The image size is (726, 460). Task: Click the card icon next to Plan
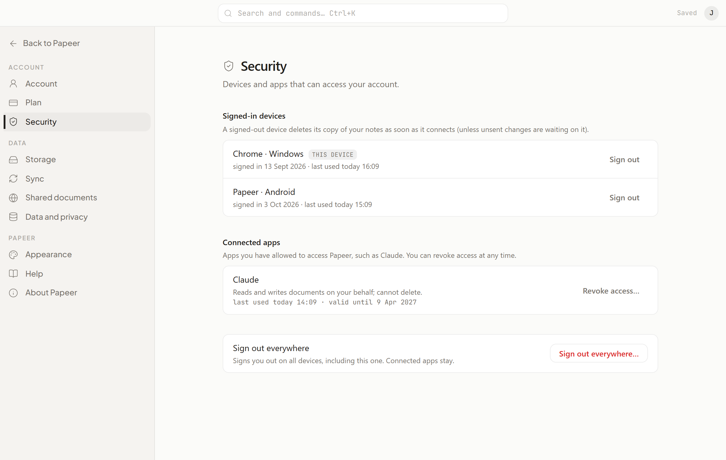click(x=13, y=103)
